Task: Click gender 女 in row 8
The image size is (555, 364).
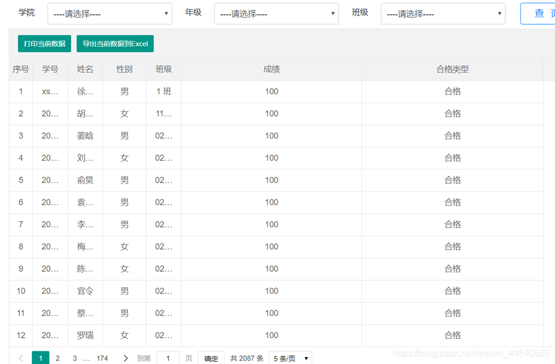Action: click(x=124, y=247)
